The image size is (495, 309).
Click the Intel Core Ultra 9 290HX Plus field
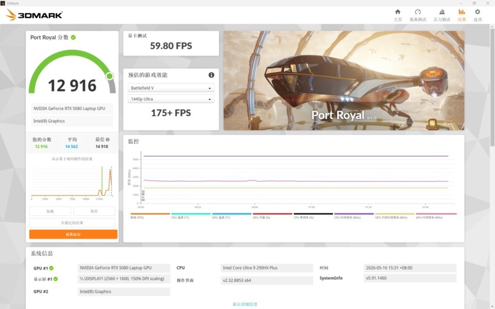pyautogui.click(x=267, y=268)
